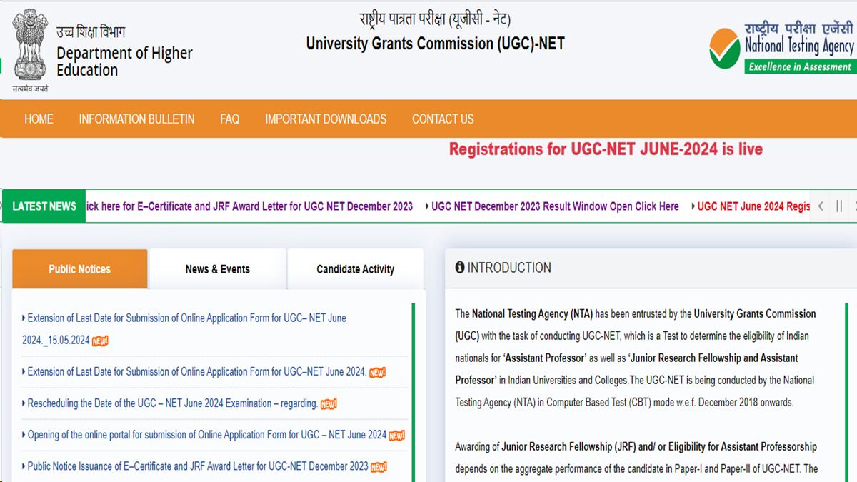Click the NEW badge on the Rescheduling notice

click(x=329, y=403)
